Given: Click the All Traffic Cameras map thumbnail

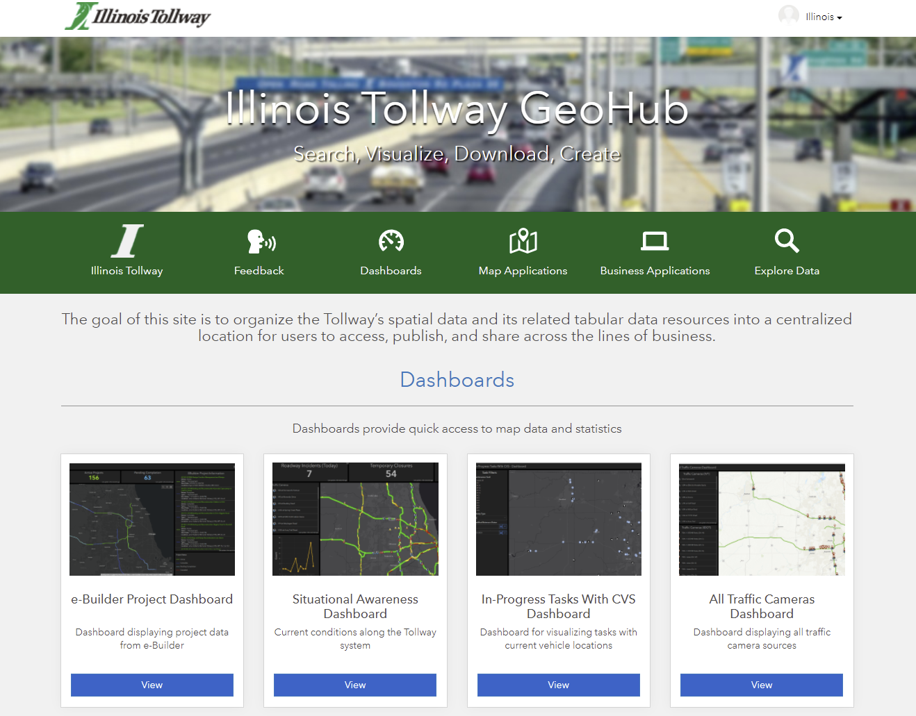Looking at the screenshot, I should pyautogui.click(x=762, y=519).
